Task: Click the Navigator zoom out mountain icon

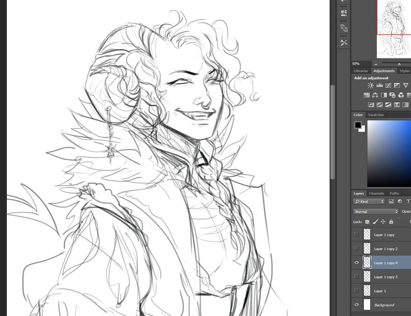Action: (x=376, y=64)
